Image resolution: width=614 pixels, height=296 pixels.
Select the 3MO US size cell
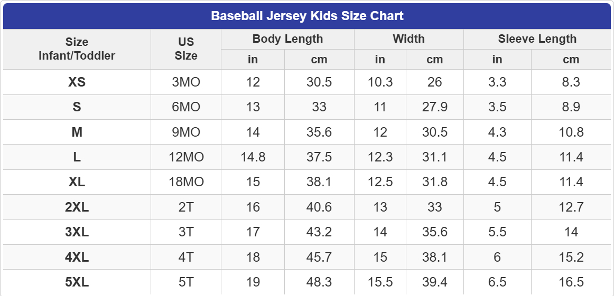tap(186, 82)
